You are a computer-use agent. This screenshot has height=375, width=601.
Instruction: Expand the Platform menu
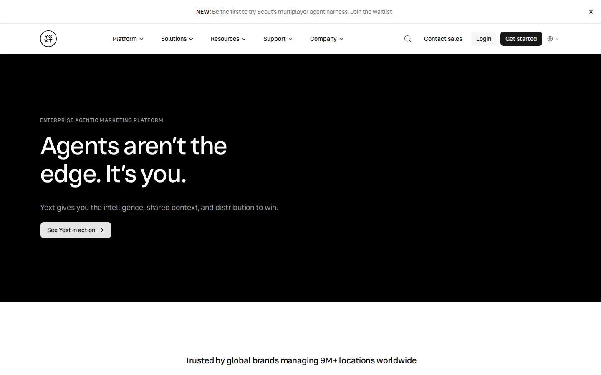pos(128,39)
